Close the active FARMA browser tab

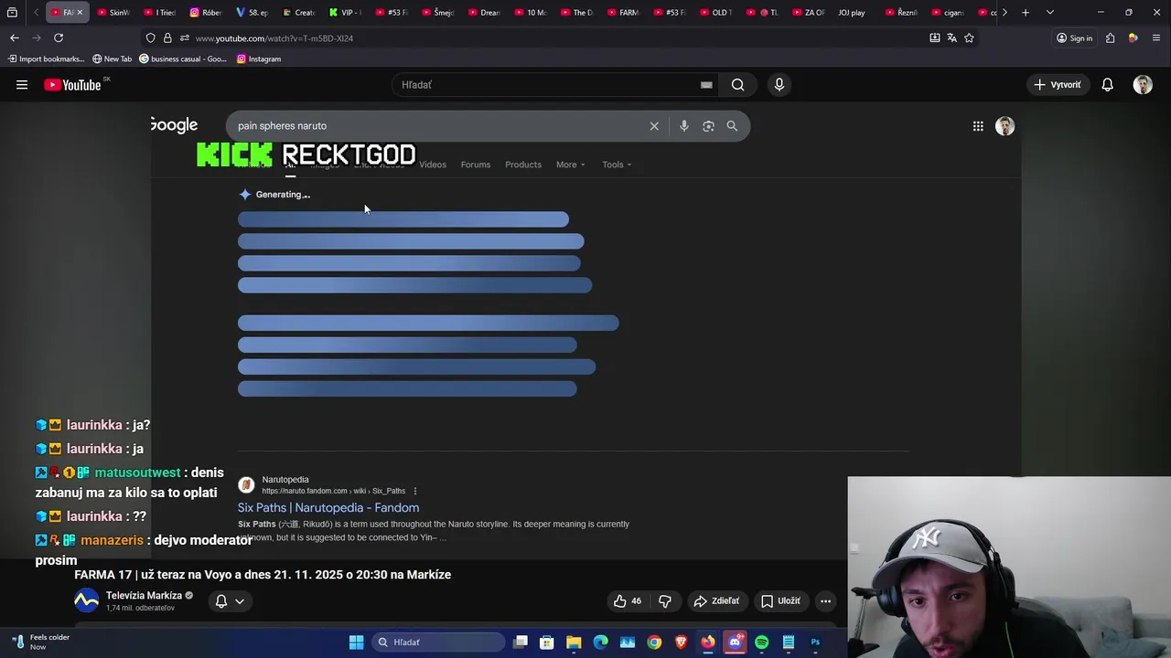[80, 12]
